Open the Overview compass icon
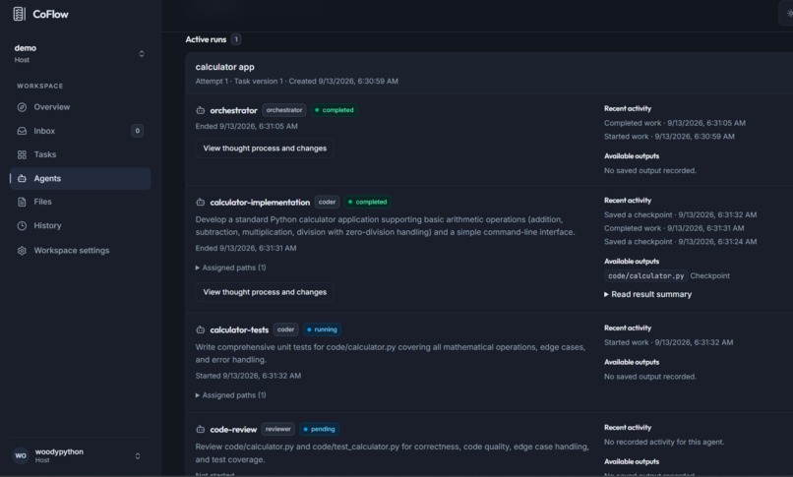This screenshot has height=477, width=793. click(x=22, y=107)
